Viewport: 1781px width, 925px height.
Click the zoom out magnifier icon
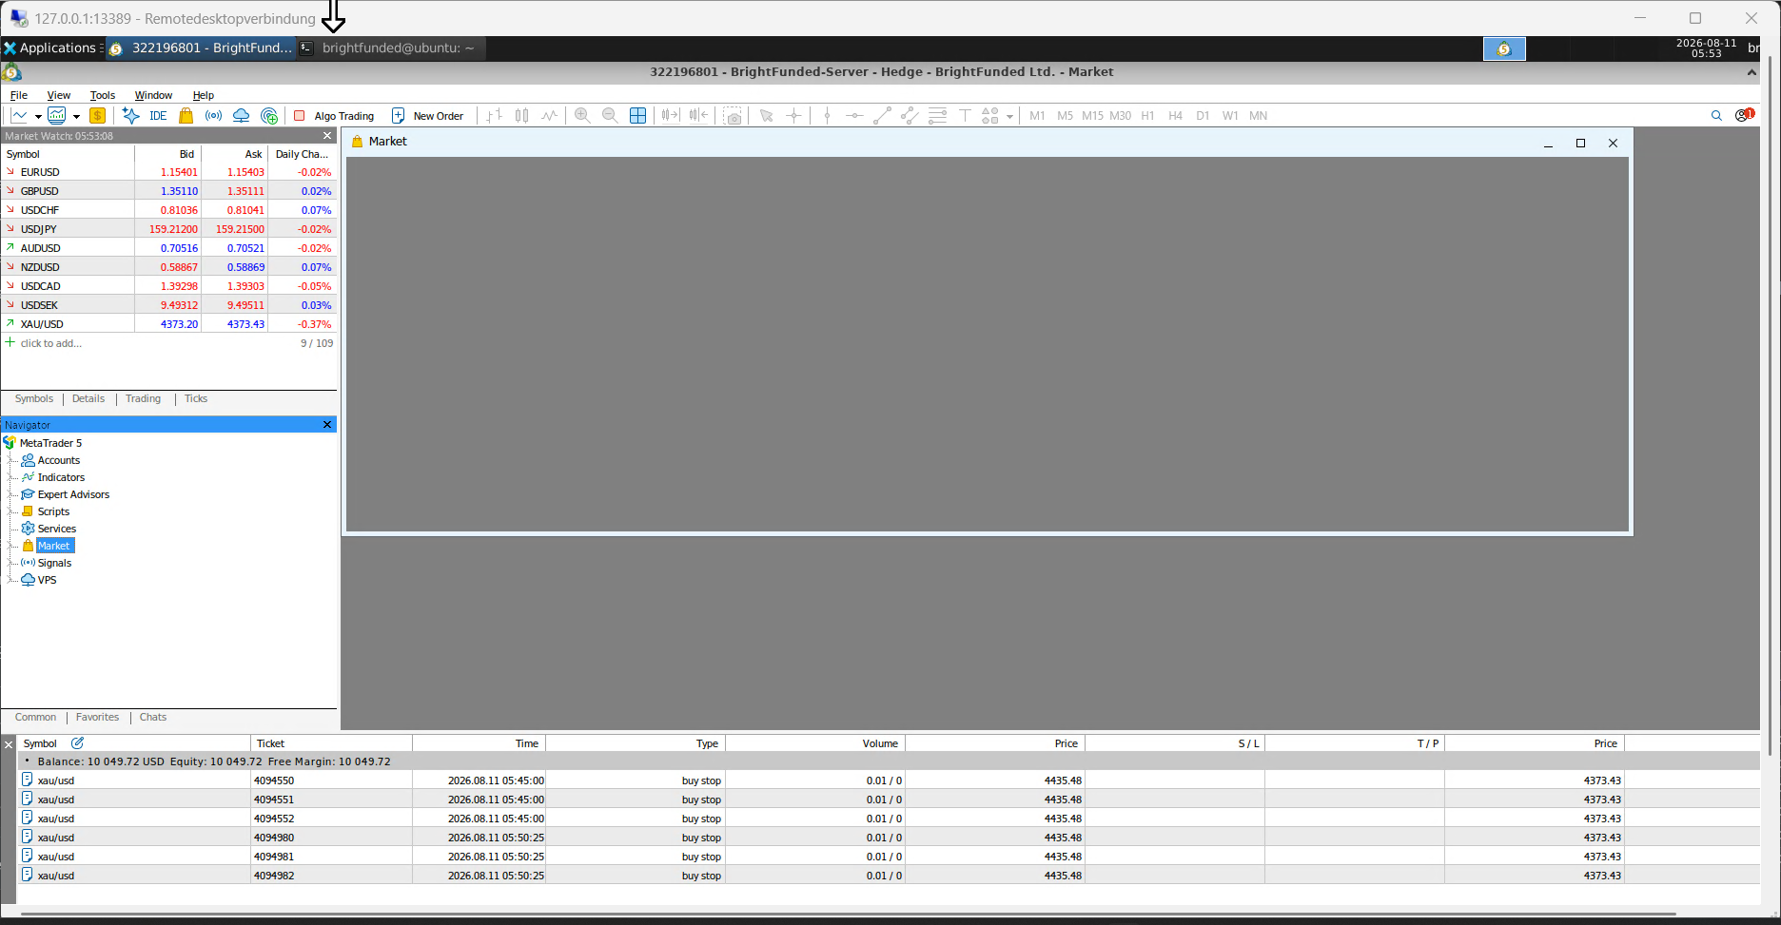610,116
